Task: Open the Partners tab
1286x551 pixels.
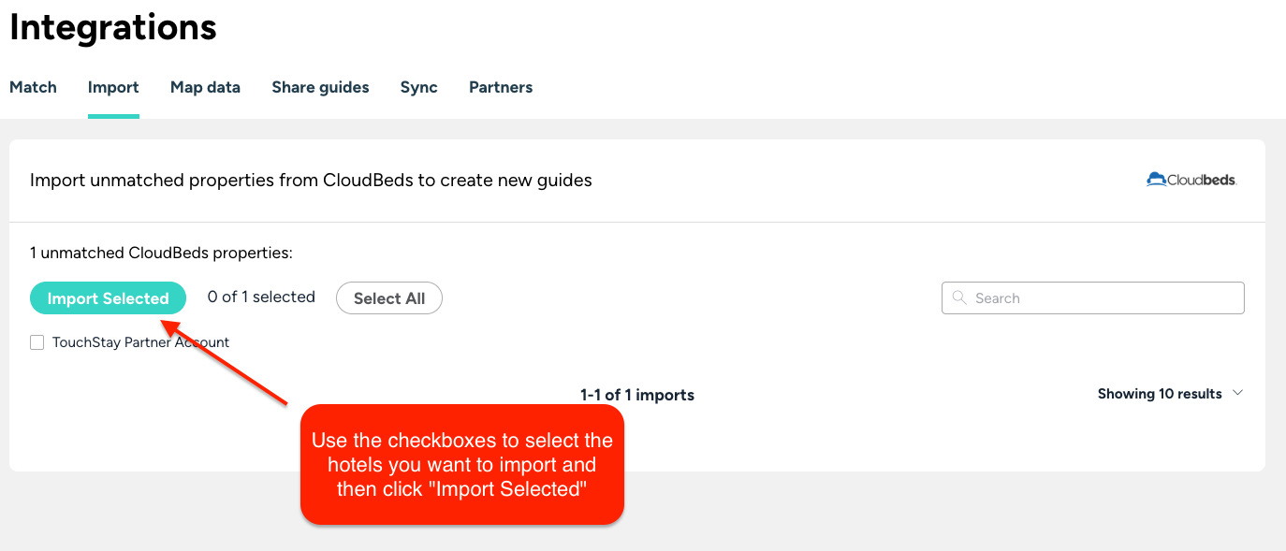Action: (501, 87)
